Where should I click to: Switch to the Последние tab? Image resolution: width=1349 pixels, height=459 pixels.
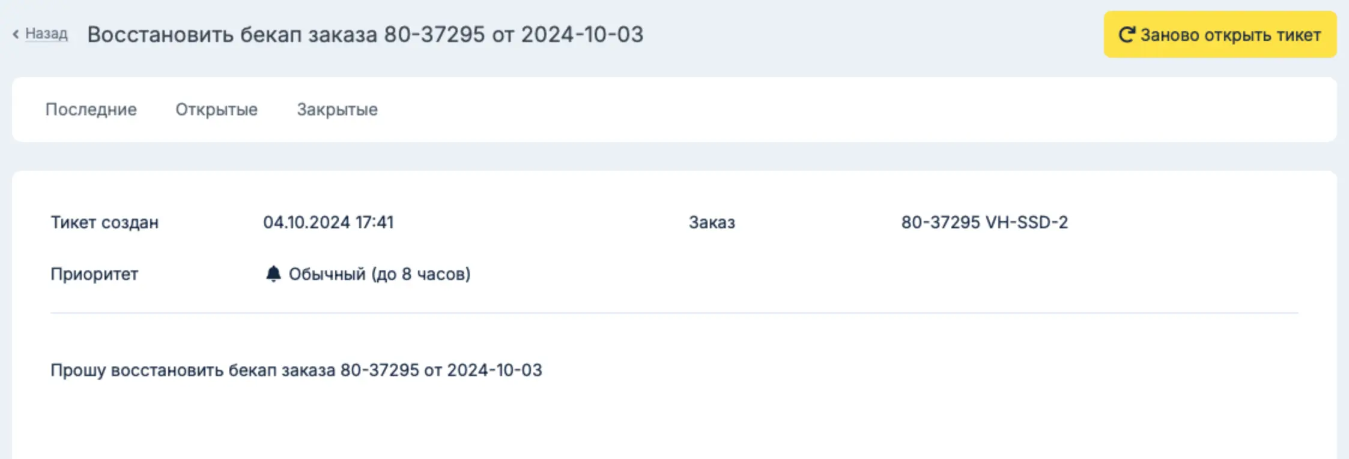point(91,109)
